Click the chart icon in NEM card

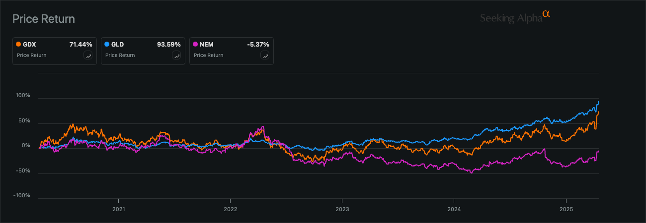[x=265, y=56]
